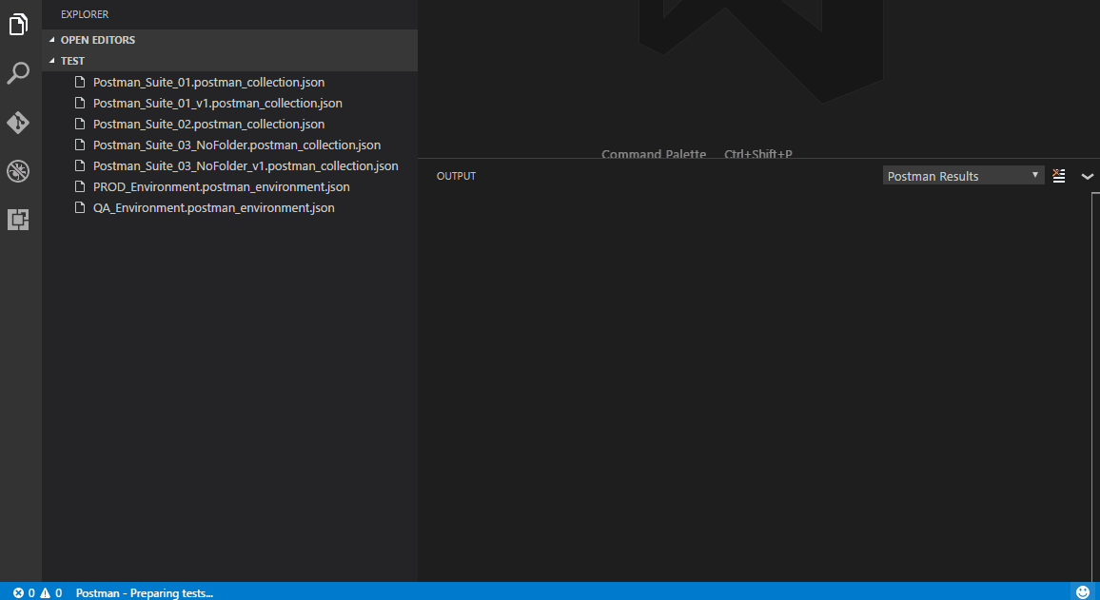This screenshot has width=1100, height=600.
Task: Open the Debug view icon
Action: pyautogui.click(x=18, y=171)
